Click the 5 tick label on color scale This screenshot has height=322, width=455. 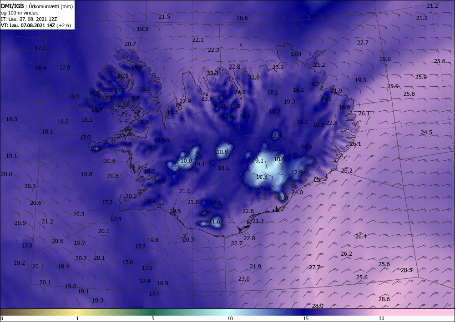[153, 318]
